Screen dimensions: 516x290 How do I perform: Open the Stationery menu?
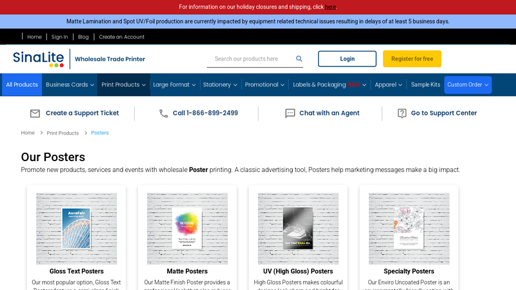tap(220, 85)
